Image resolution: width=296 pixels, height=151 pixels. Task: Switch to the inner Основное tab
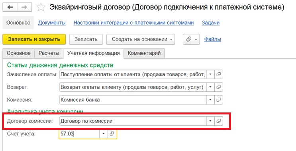click(x=18, y=53)
